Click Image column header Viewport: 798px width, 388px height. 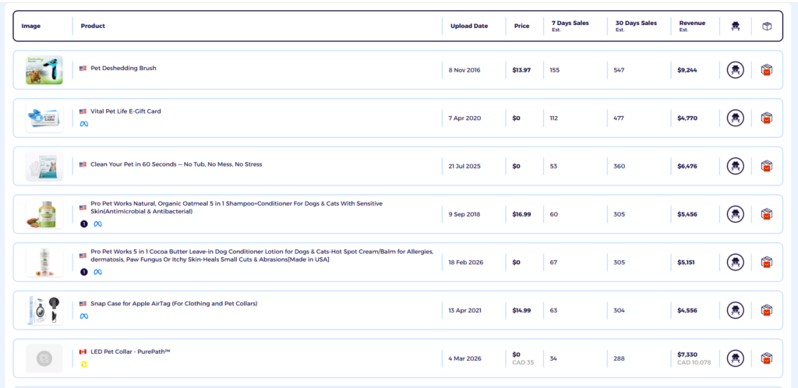pos(31,26)
